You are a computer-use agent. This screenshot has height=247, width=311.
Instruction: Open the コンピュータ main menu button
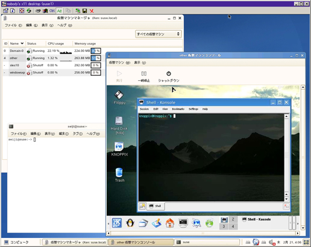[16, 242]
